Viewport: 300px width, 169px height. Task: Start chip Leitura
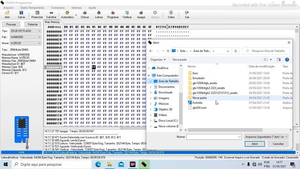99,15
